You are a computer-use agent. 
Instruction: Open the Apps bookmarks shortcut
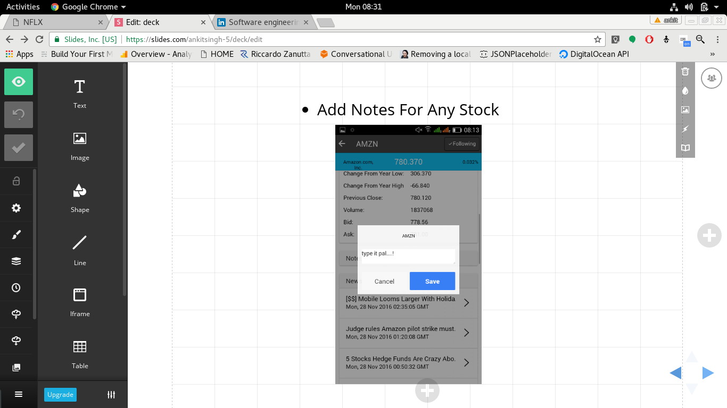[19, 54]
